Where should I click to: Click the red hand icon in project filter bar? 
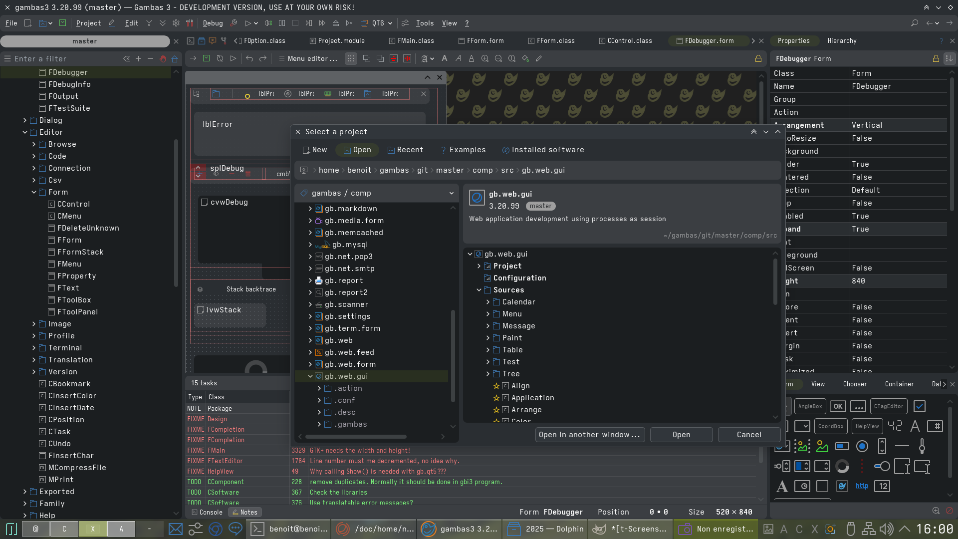pos(163,59)
